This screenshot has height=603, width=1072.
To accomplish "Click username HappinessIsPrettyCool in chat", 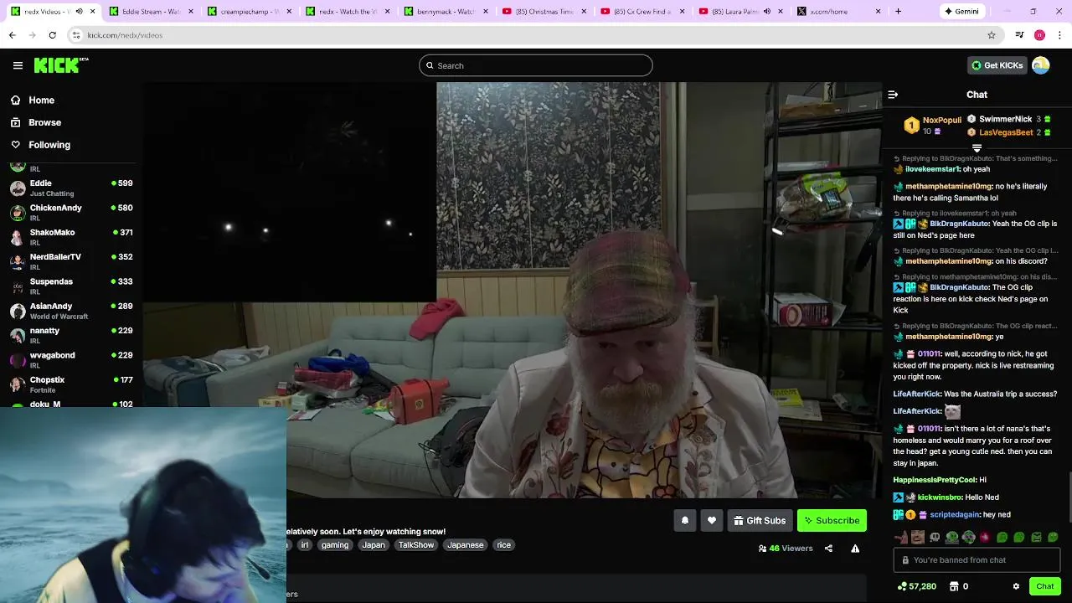I will pyautogui.click(x=935, y=480).
